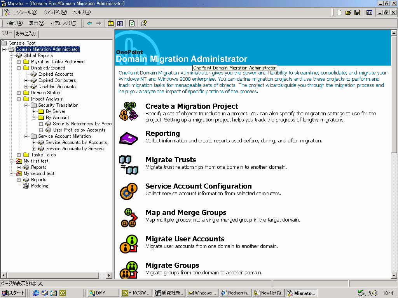
Task: Switch to the Redherrin... taskbar window
Action: (236, 293)
